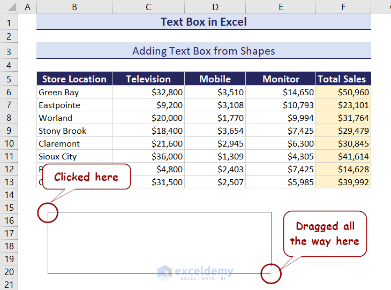Click the 'Text Box in Excel' title cell
This screenshot has height=290, width=391.
tap(204, 22)
